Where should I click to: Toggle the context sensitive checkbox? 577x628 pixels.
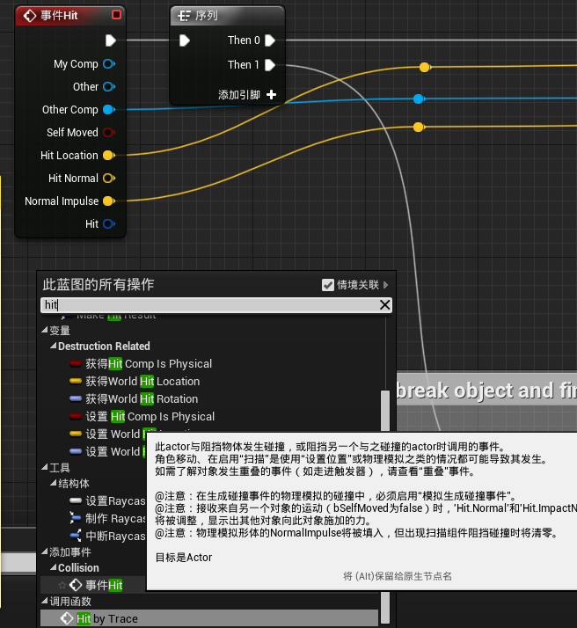(x=328, y=285)
